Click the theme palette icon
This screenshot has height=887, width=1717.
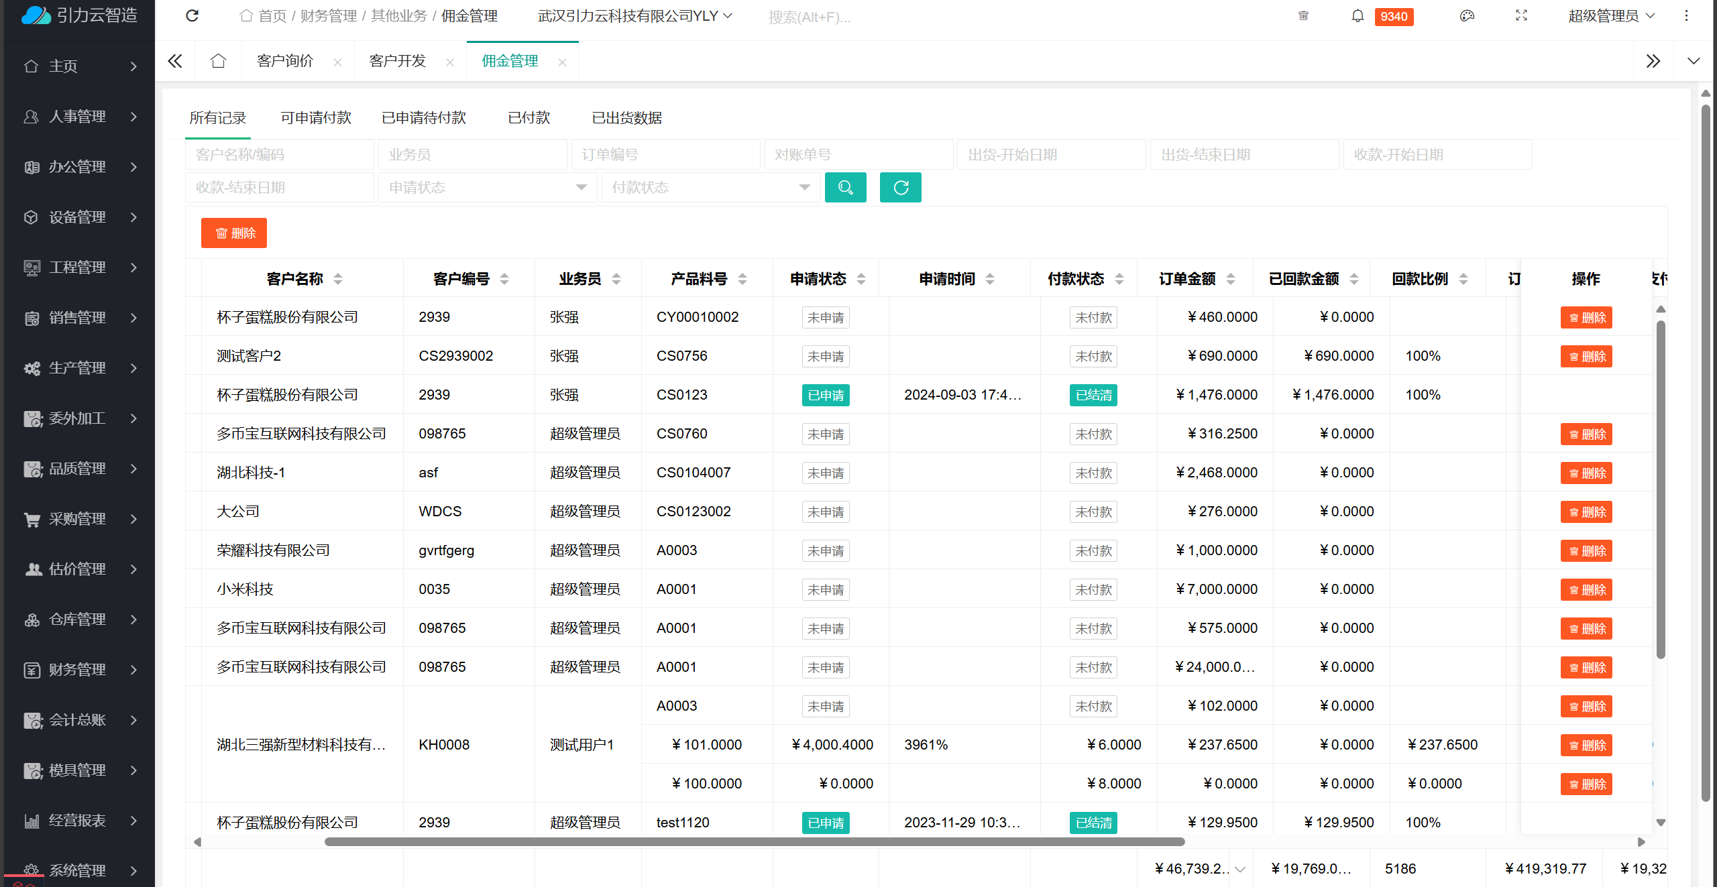pos(1466,15)
